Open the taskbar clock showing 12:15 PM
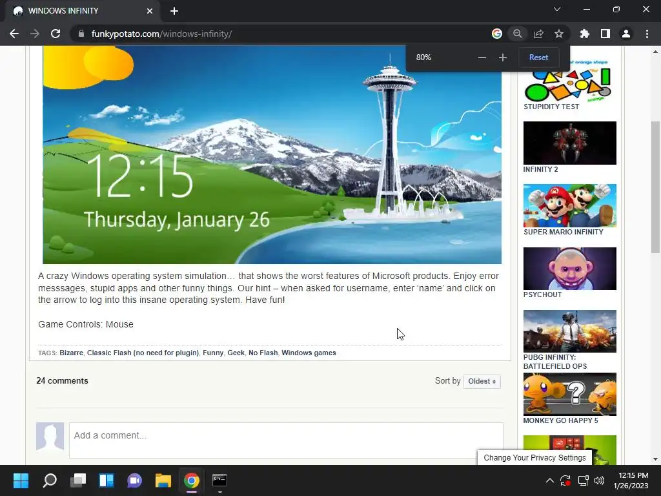Image resolution: width=661 pixels, height=496 pixels. point(631,480)
